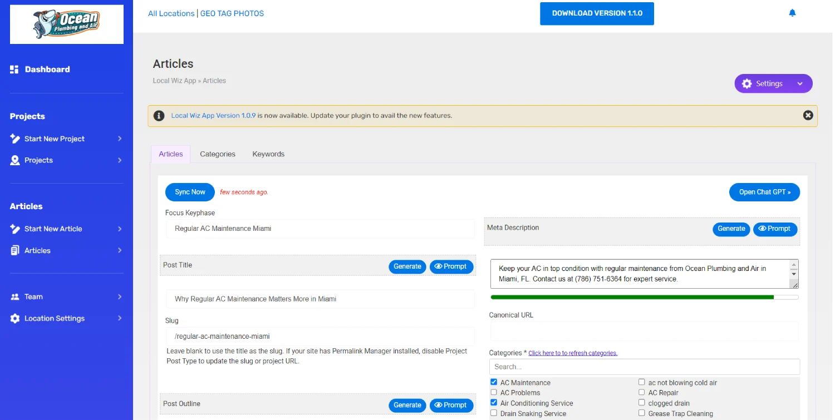Switch to the Keywords tab

(x=268, y=154)
